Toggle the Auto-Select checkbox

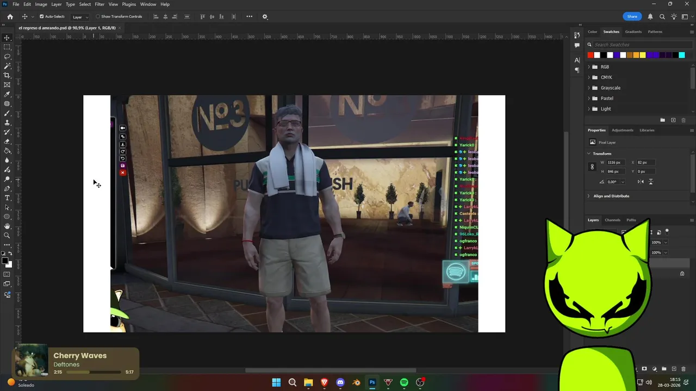(x=41, y=16)
